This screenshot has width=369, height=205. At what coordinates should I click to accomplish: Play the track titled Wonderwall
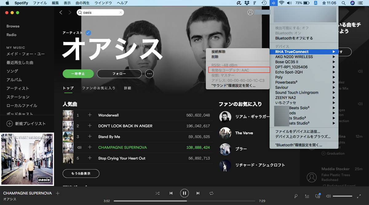108,115
